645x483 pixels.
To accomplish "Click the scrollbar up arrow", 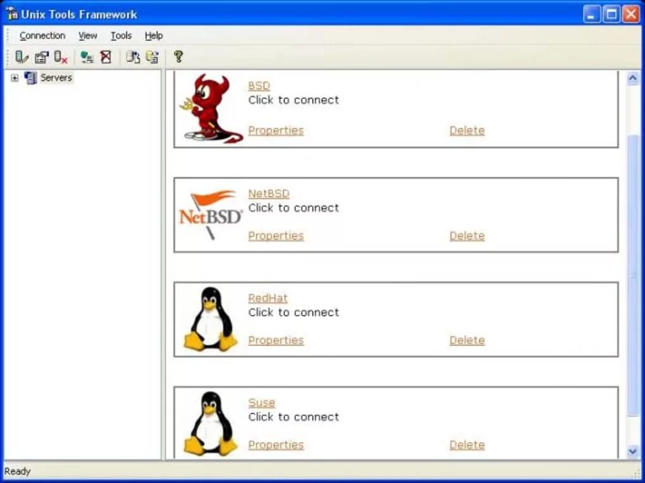I will [632, 78].
